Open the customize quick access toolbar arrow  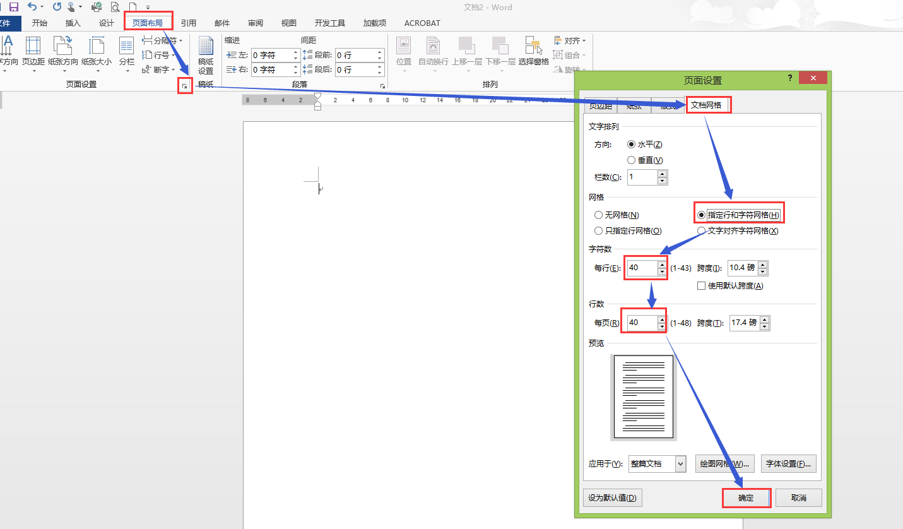(148, 8)
